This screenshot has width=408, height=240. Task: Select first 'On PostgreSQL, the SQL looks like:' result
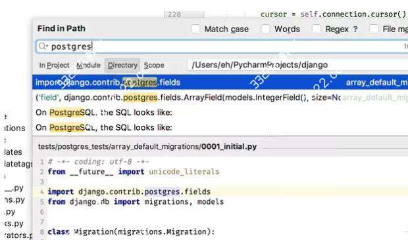pyautogui.click(x=220, y=113)
